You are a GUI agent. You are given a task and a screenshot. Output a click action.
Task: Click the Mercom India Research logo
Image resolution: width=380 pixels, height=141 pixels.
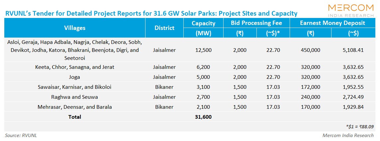[351, 11]
